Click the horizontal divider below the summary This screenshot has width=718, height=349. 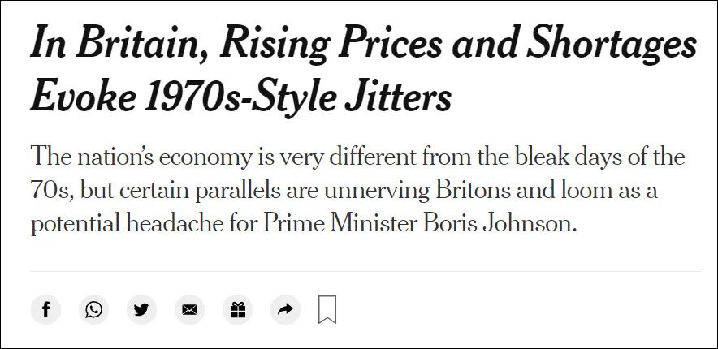(365, 271)
